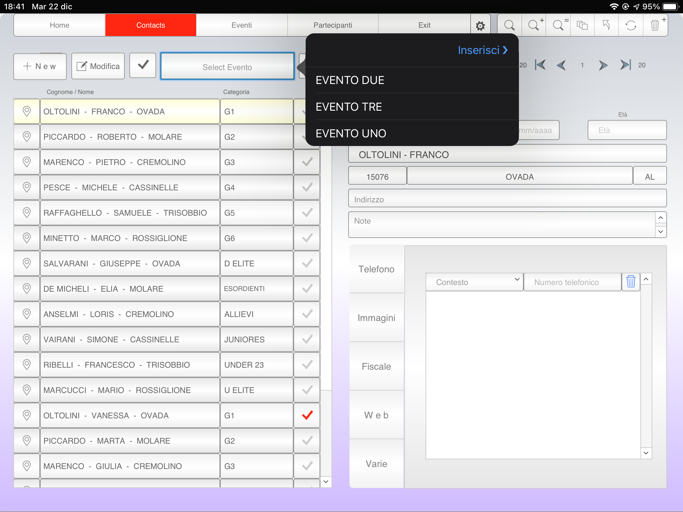Click the trash-plus icon in top toolbar

[x=655, y=25]
